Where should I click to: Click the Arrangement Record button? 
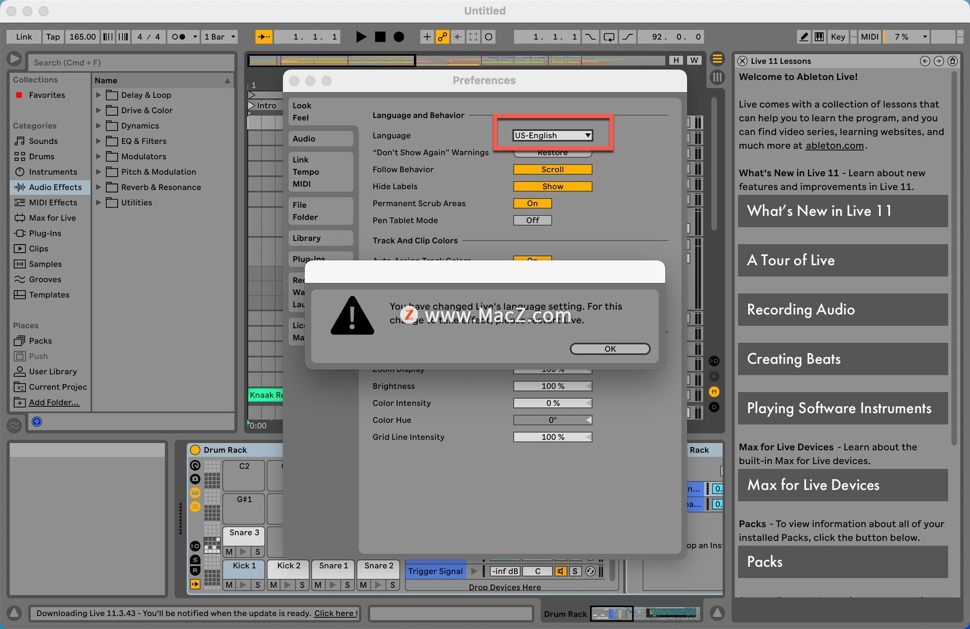click(x=399, y=37)
